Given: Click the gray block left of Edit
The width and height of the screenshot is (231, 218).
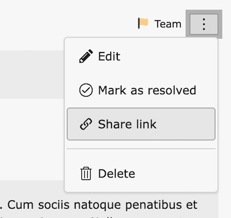Looking at the screenshot, I should tap(32, 75).
